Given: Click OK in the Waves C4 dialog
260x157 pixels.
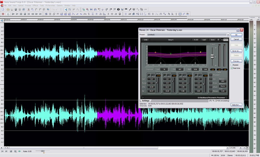Looking at the screenshot, I should pos(236,35).
